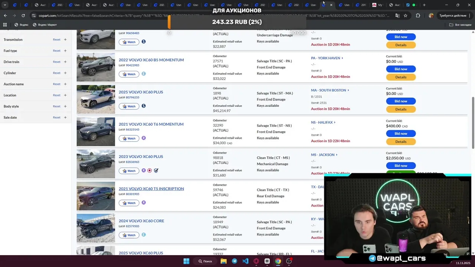Expand the Drive train filter
The image size is (475, 267).
coord(65,62)
